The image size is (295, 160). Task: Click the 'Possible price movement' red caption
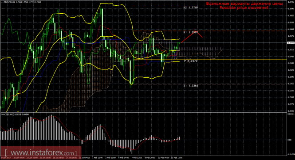point(244,8)
